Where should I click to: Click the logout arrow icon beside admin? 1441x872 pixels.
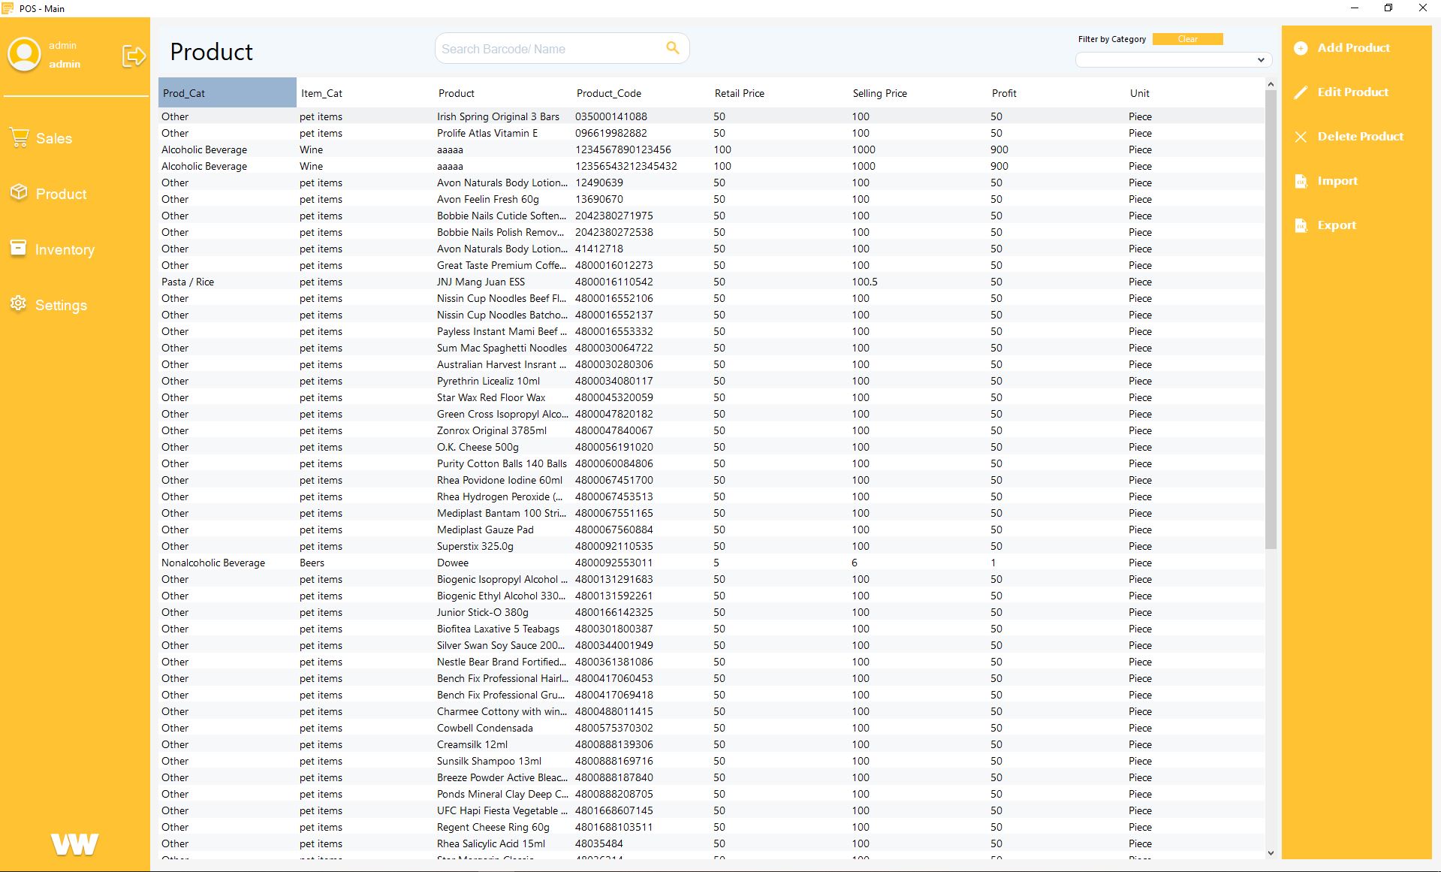134,56
